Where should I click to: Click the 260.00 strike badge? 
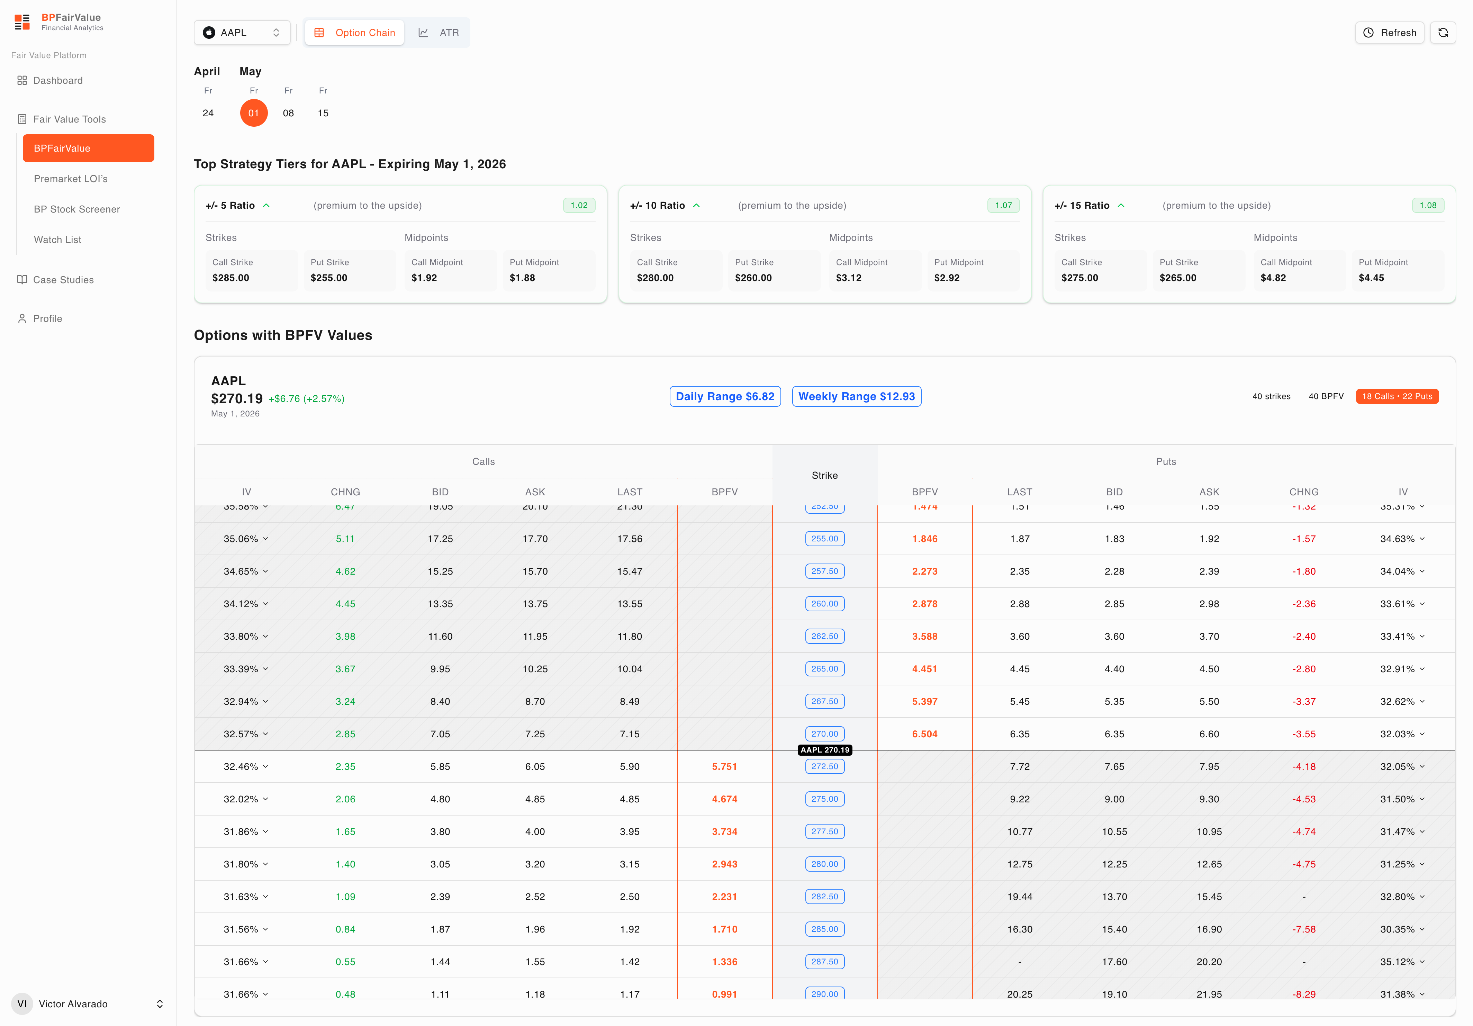point(824,604)
